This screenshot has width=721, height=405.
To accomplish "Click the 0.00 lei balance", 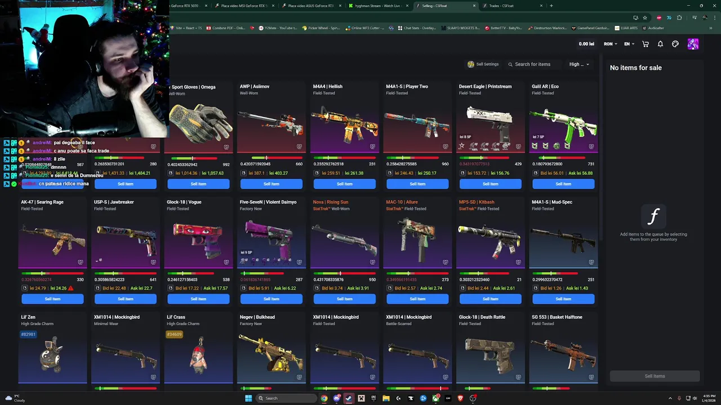I will tap(586, 44).
